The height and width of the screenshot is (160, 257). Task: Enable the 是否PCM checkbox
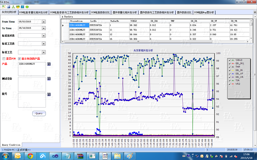pyautogui.click(x=4, y=59)
